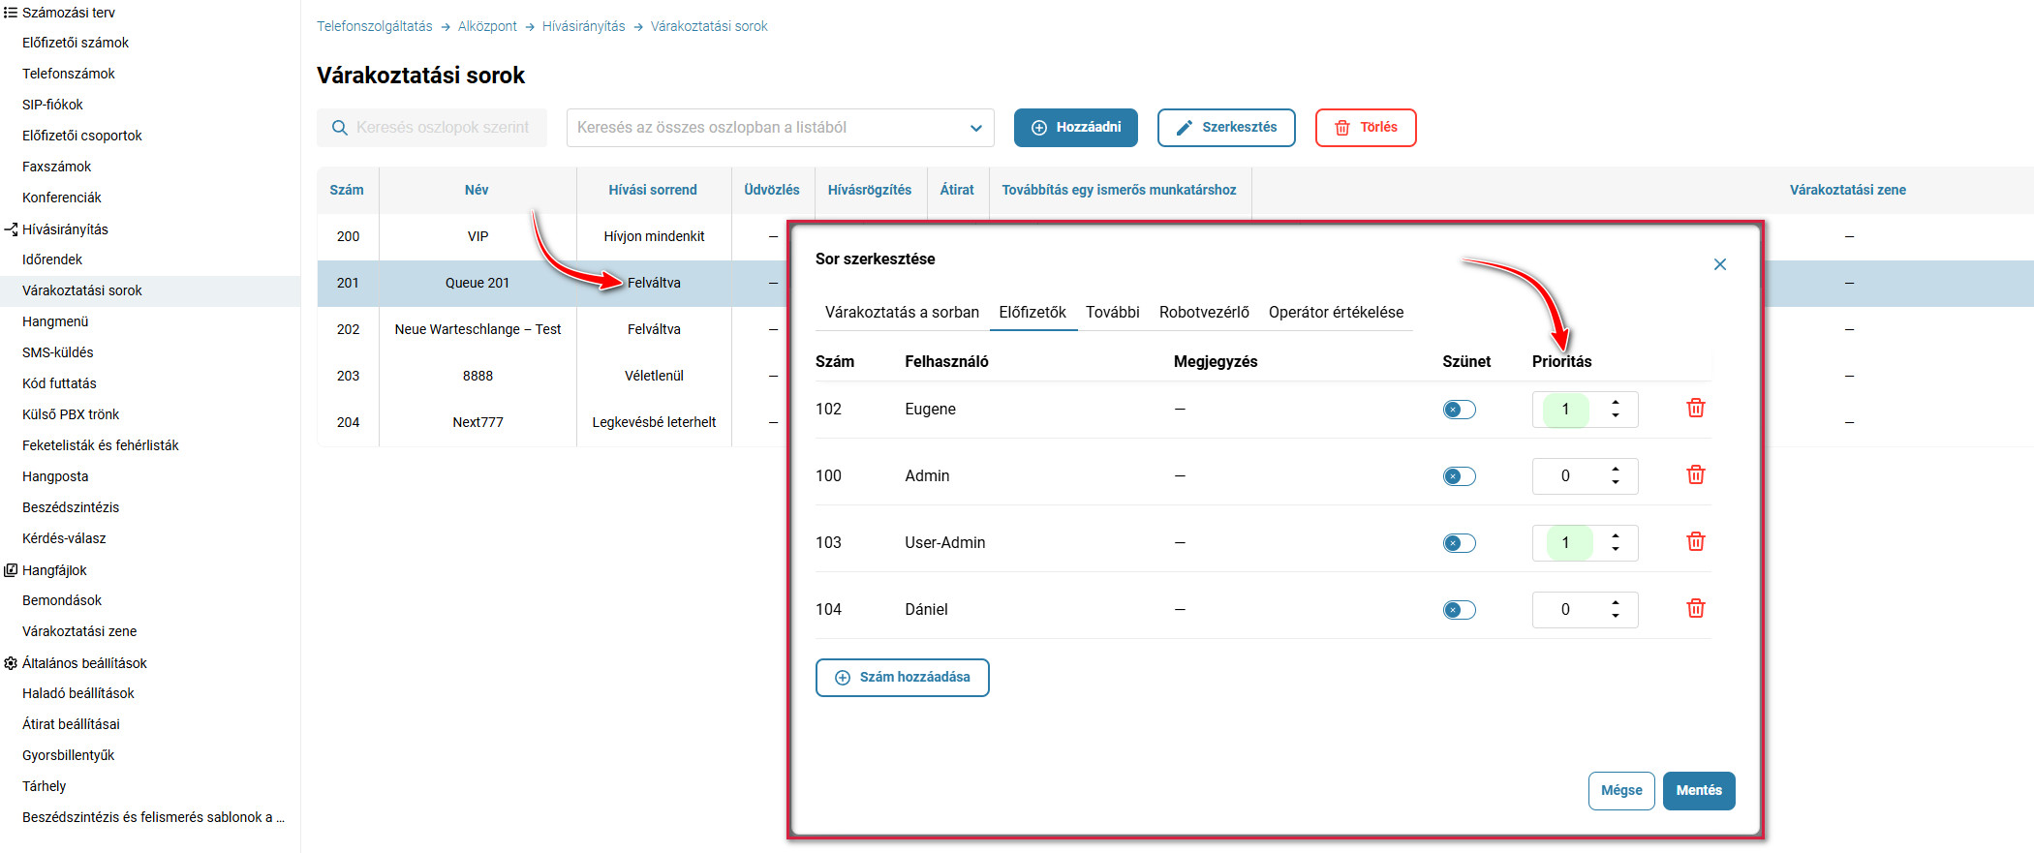Increase priority for User-Admin
This screenshot has width=2034, height=853.
[x=1616, y=535]
